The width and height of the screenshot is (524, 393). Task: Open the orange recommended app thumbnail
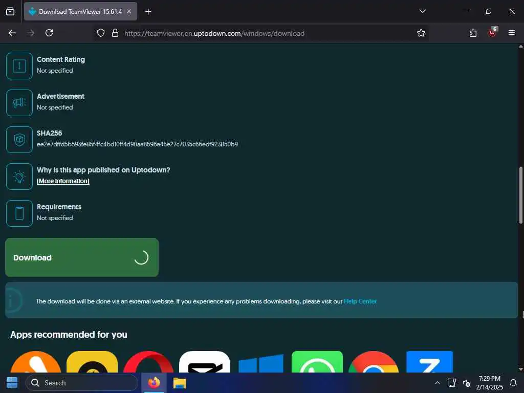coord(36,362)
